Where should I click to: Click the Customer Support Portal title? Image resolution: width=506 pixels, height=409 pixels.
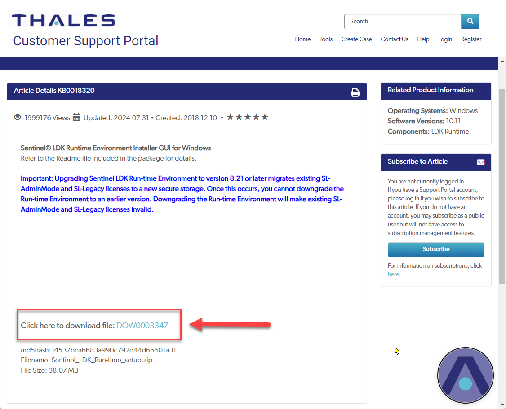coord(85,41)
